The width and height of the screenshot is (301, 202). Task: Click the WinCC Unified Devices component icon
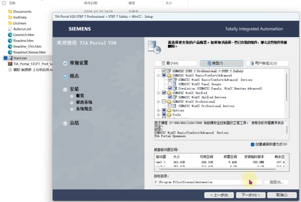(175, 97)
